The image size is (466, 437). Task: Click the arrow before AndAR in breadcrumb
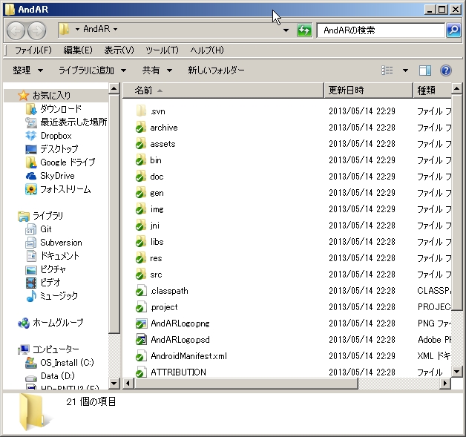pyautogui.click(x=77, y=29)
